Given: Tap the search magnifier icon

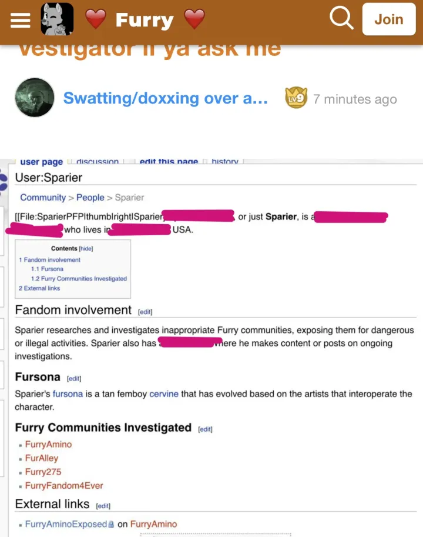Looking at the screenshot, I should (x=341, y=19).
